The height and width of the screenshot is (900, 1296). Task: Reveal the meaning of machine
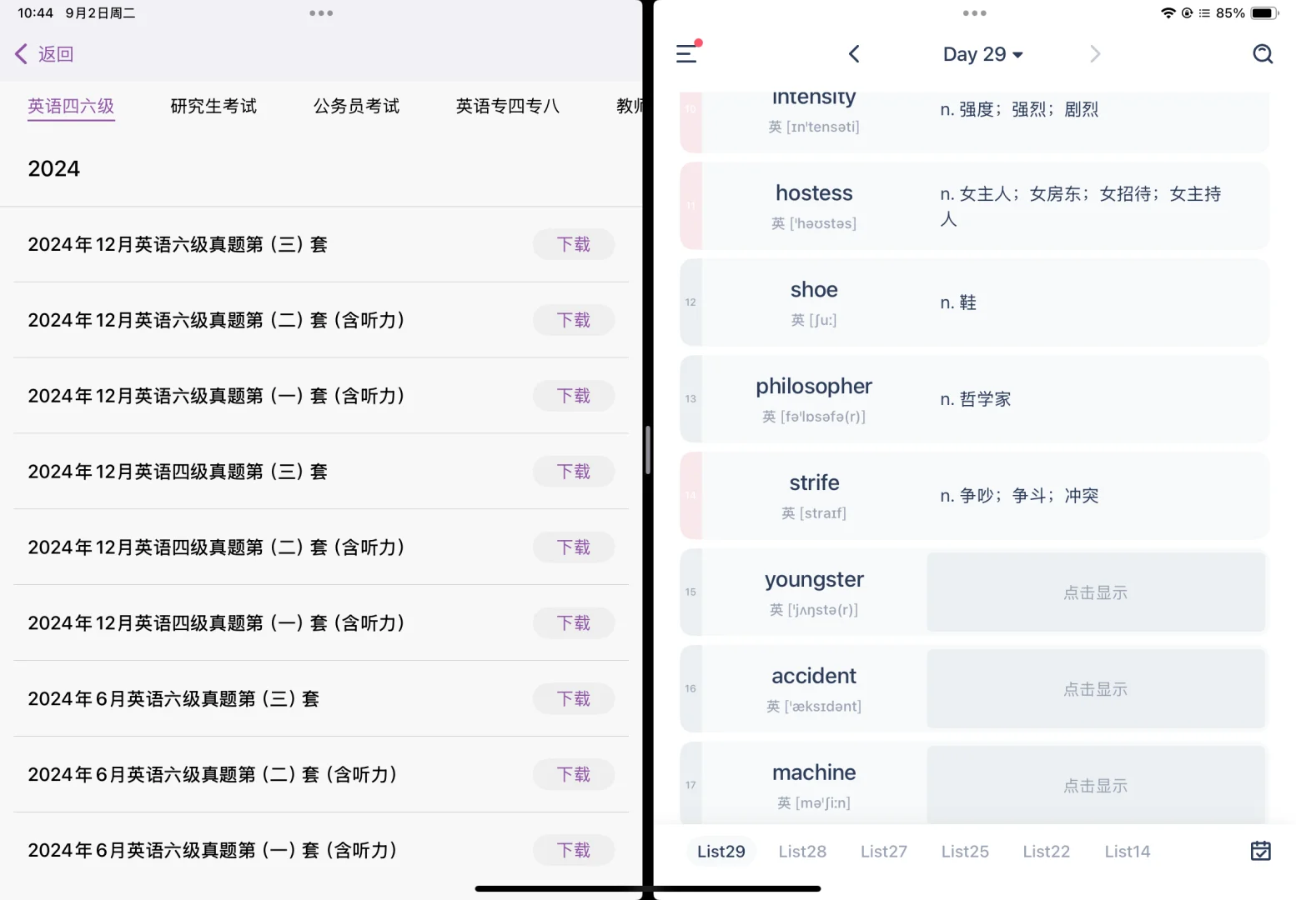pos(1095,784)
